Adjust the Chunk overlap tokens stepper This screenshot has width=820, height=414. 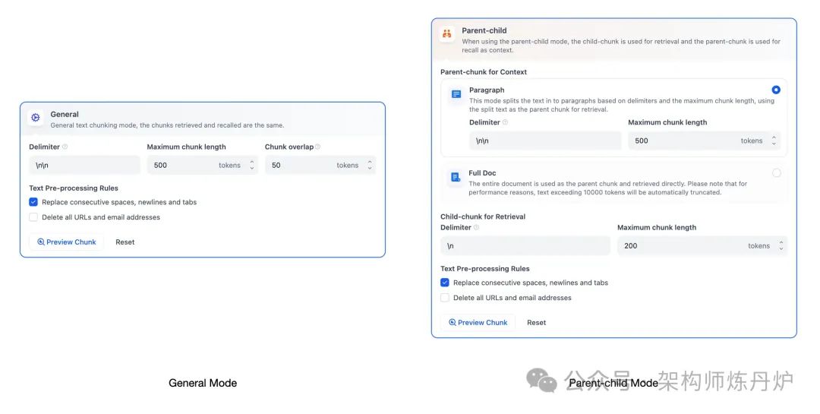pos(370,165)
